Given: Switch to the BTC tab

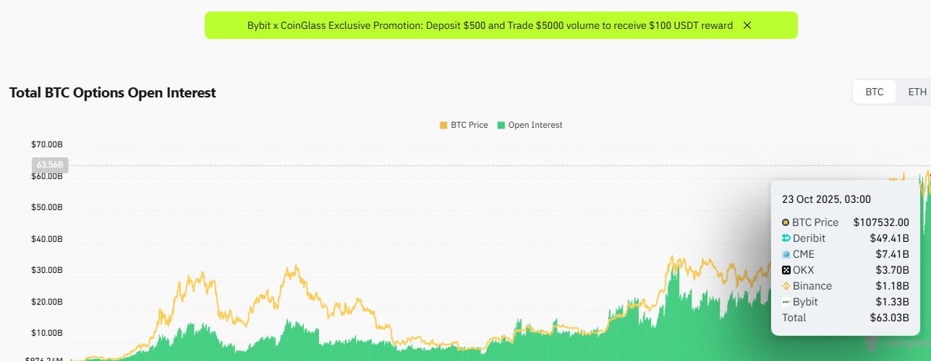Looking at the screenshot, I should [x=875, y=92].
